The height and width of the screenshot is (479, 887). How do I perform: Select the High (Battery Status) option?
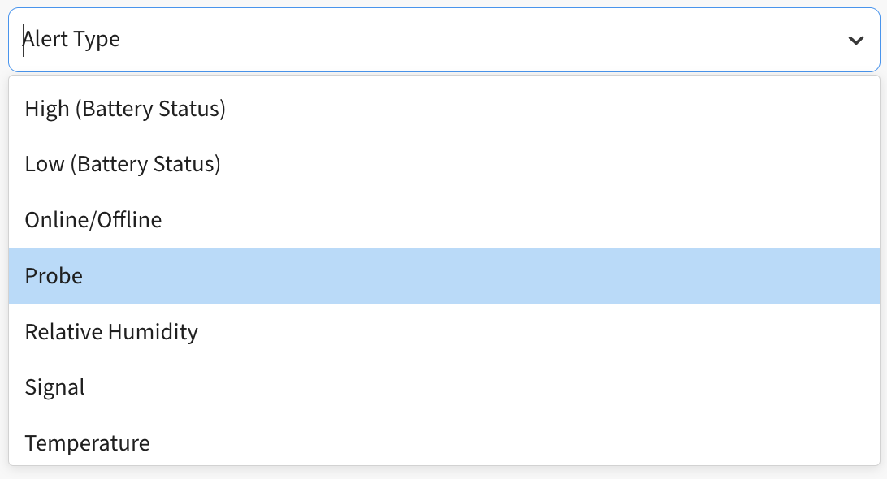[125, 109]
